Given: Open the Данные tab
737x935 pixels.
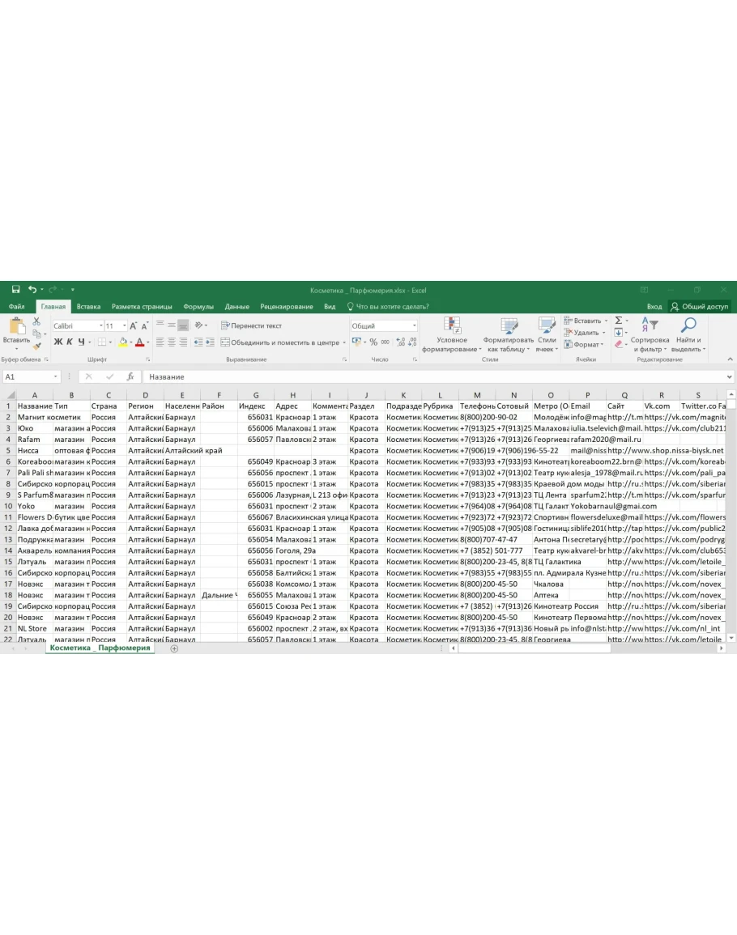Looking at the screenshot, I should 237,307.
